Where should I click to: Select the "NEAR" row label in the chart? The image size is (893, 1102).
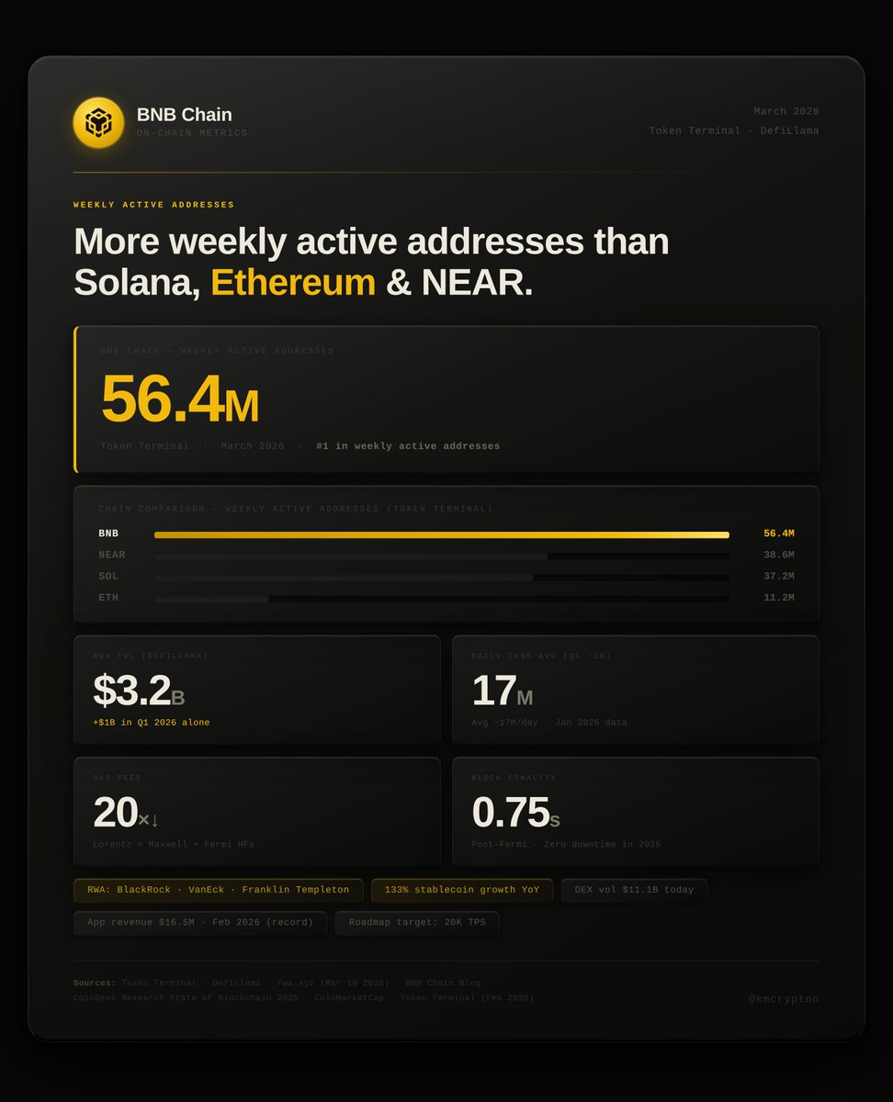coord(112,555)
